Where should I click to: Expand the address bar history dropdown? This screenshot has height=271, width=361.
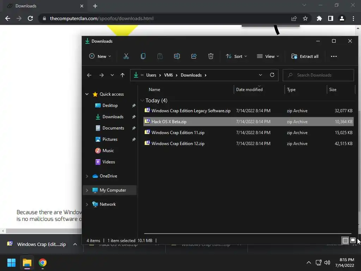click(x=261, y=75)
